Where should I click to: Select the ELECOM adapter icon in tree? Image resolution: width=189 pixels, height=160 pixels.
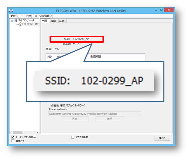coord(20,24)
